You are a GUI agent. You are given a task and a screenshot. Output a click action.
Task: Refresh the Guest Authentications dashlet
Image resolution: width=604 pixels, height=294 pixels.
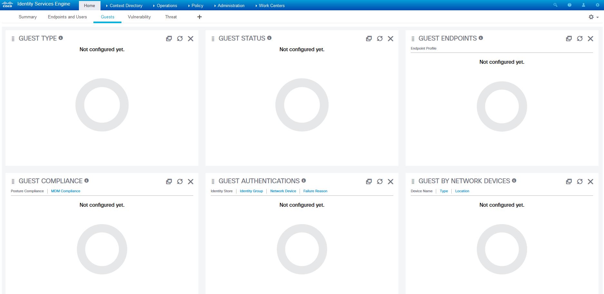click(380, 182)
